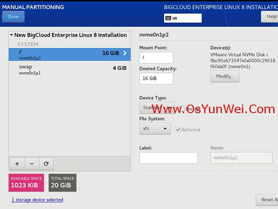
Task: Click the Reset All button
Action: click(267, 200)
